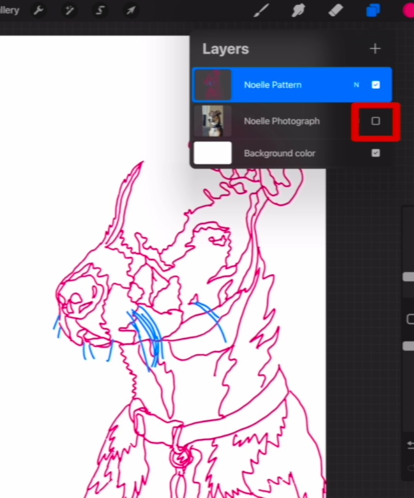Image resolution: width=414 pixels, height=498 pixels.
Task: Open the blend mode for Noelle Pattern
Action: (356, 85)
